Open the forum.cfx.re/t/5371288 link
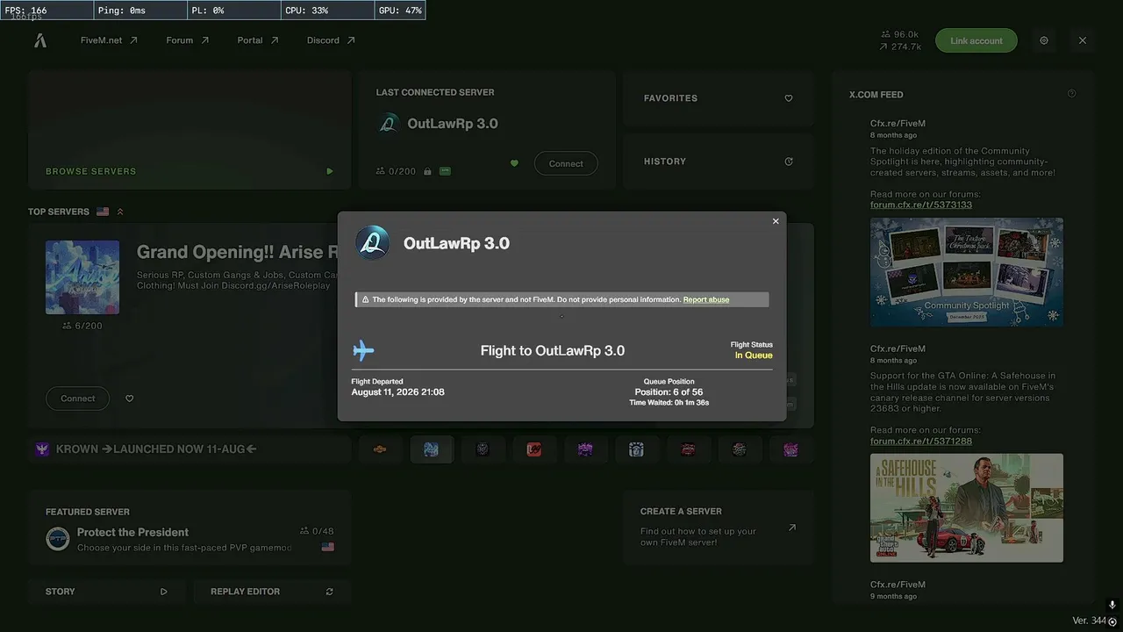Image resolution: width=1123 pixels, height=632 pixels. (921, 442)
